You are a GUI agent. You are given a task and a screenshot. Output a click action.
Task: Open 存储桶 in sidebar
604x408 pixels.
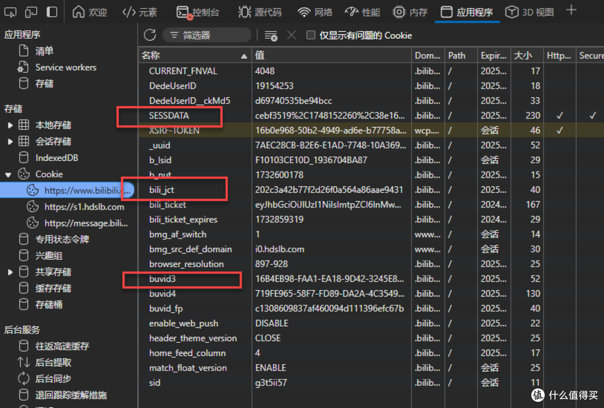tap(49, 305)
